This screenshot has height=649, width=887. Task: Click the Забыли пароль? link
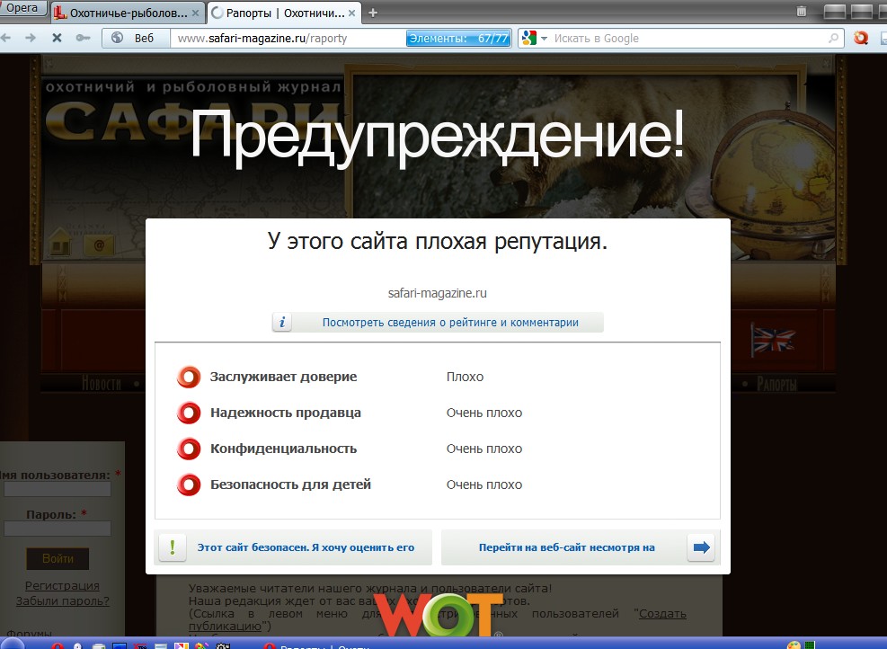click(62, 601)
